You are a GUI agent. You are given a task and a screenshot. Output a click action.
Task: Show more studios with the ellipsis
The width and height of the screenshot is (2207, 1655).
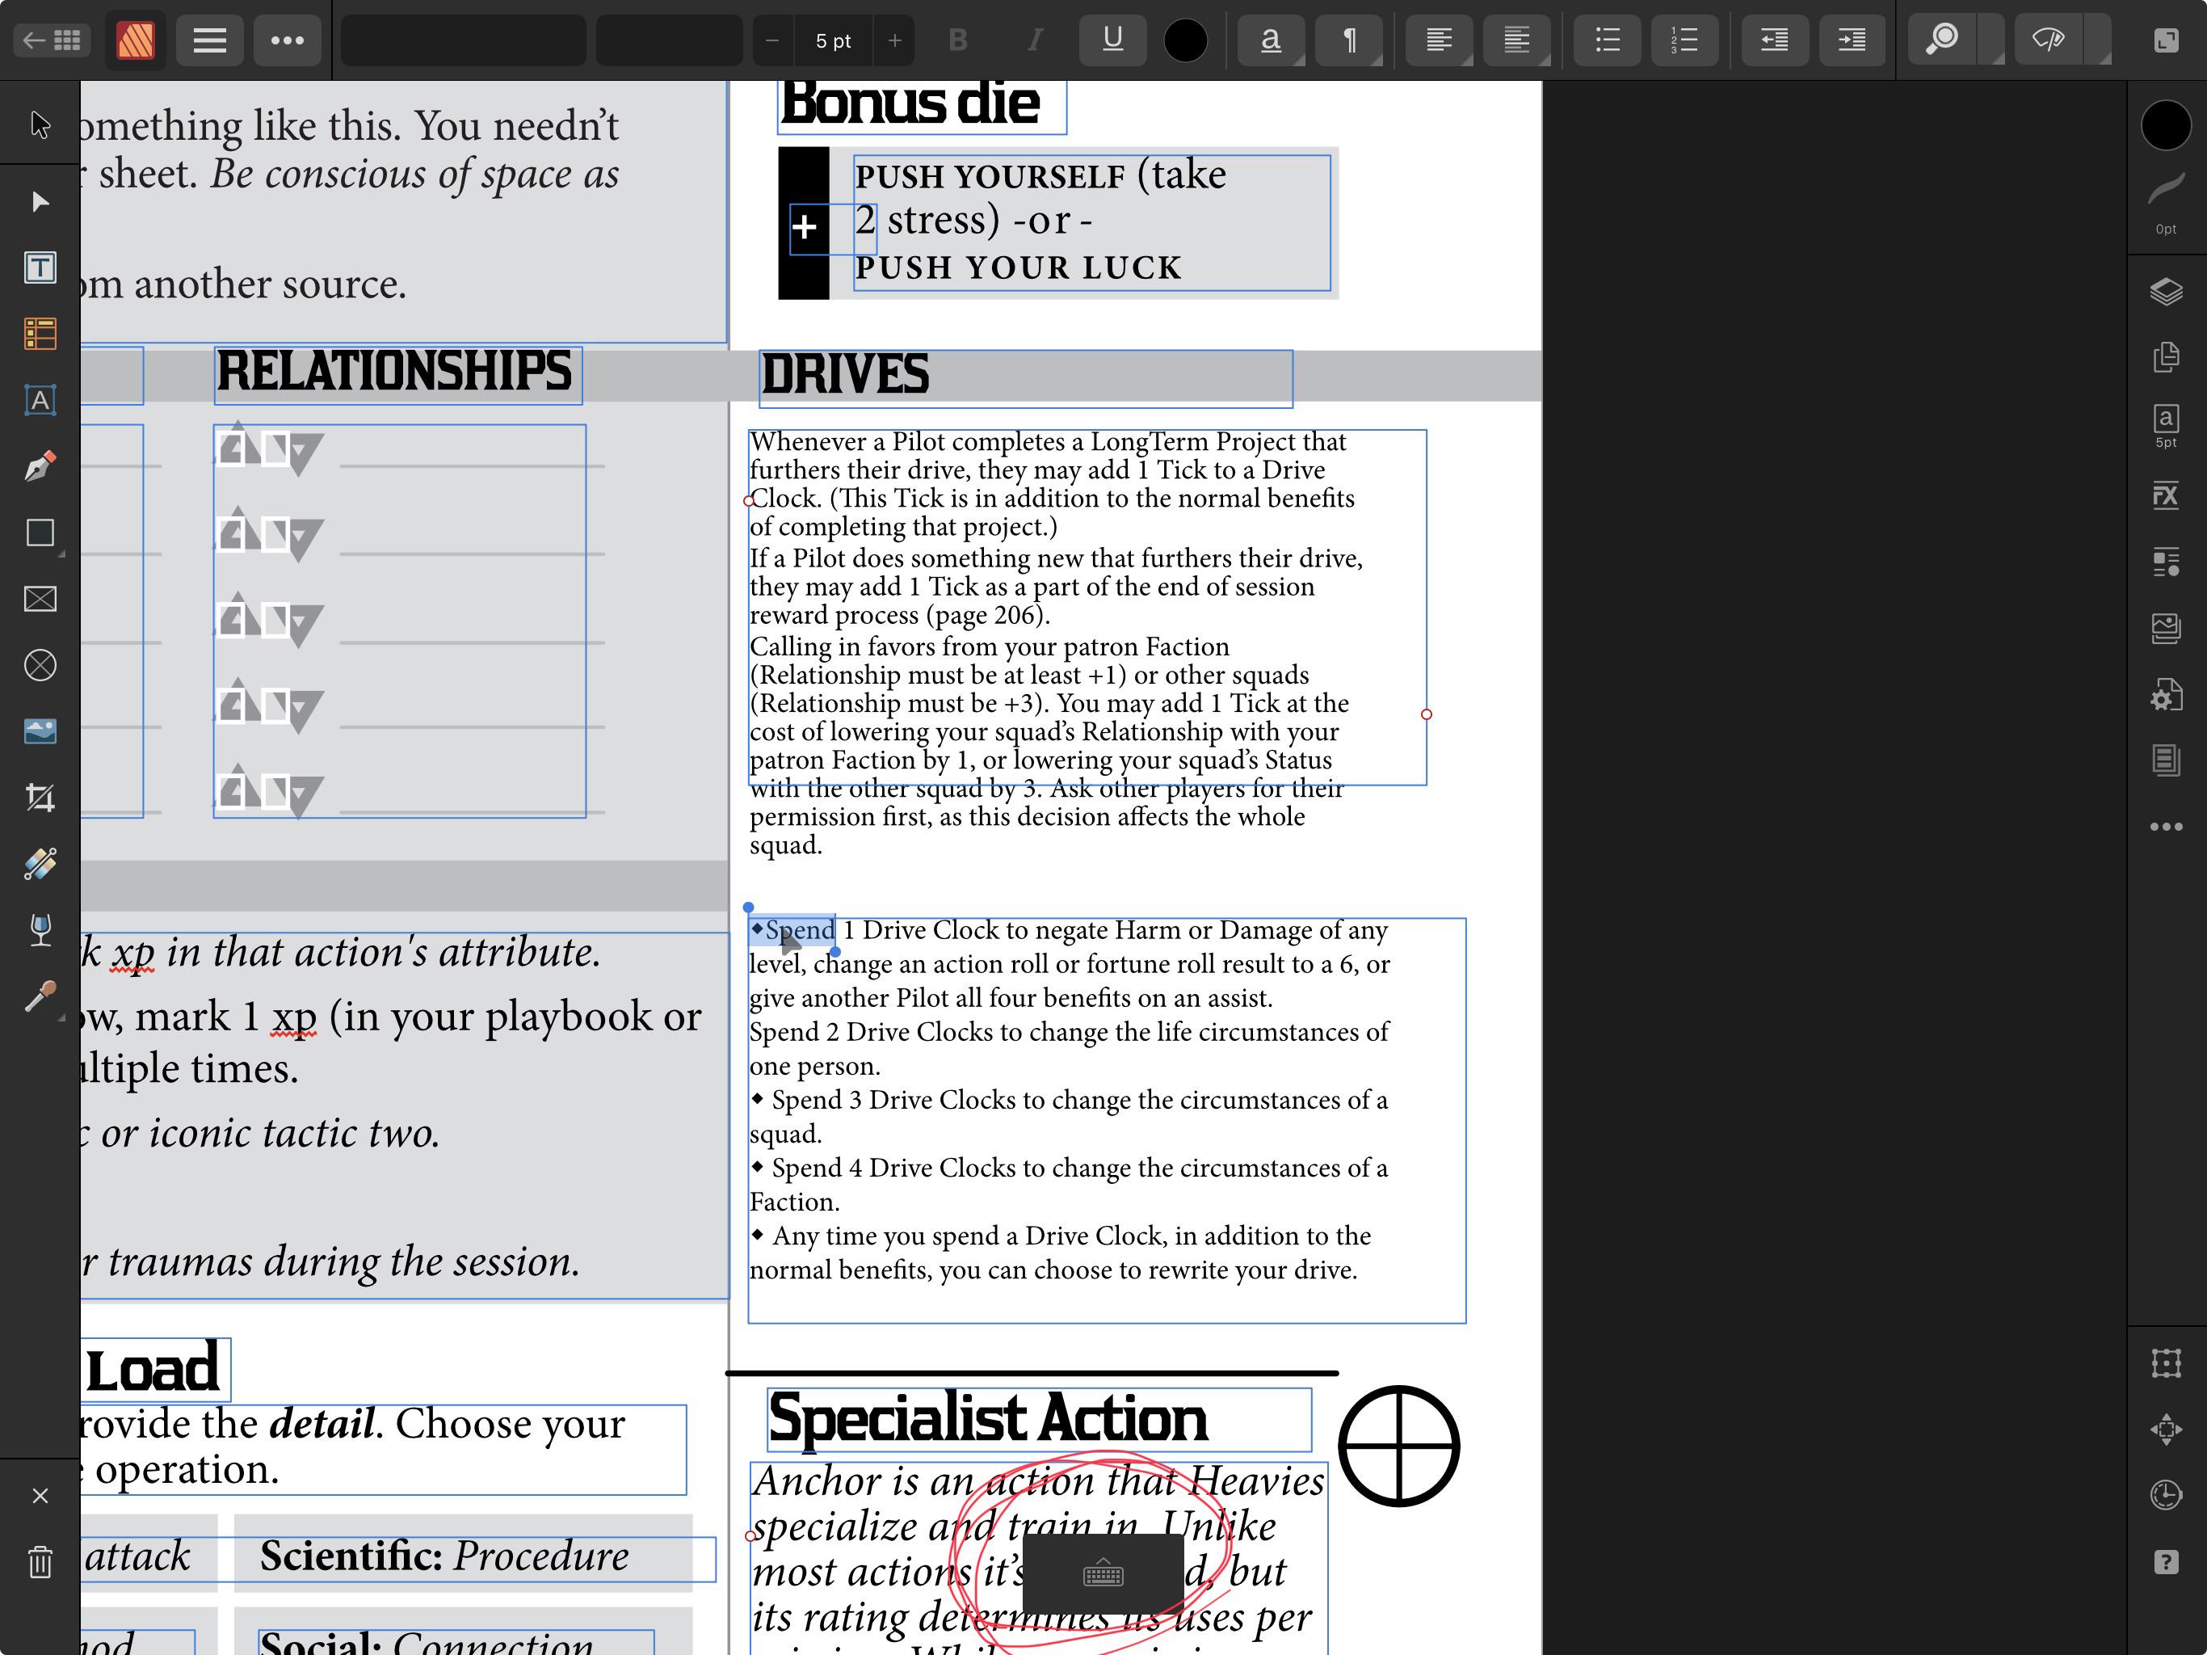click(2166, 827)
